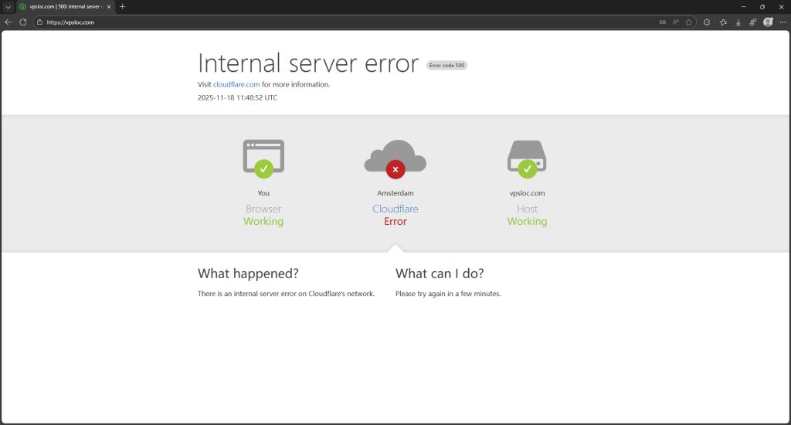Click the Cloudflare cloud icon with red X
The width and height of the screenshot is (791, 425).
pos(395,159)
